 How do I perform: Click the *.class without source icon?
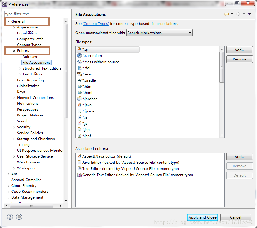pos(80,62)
